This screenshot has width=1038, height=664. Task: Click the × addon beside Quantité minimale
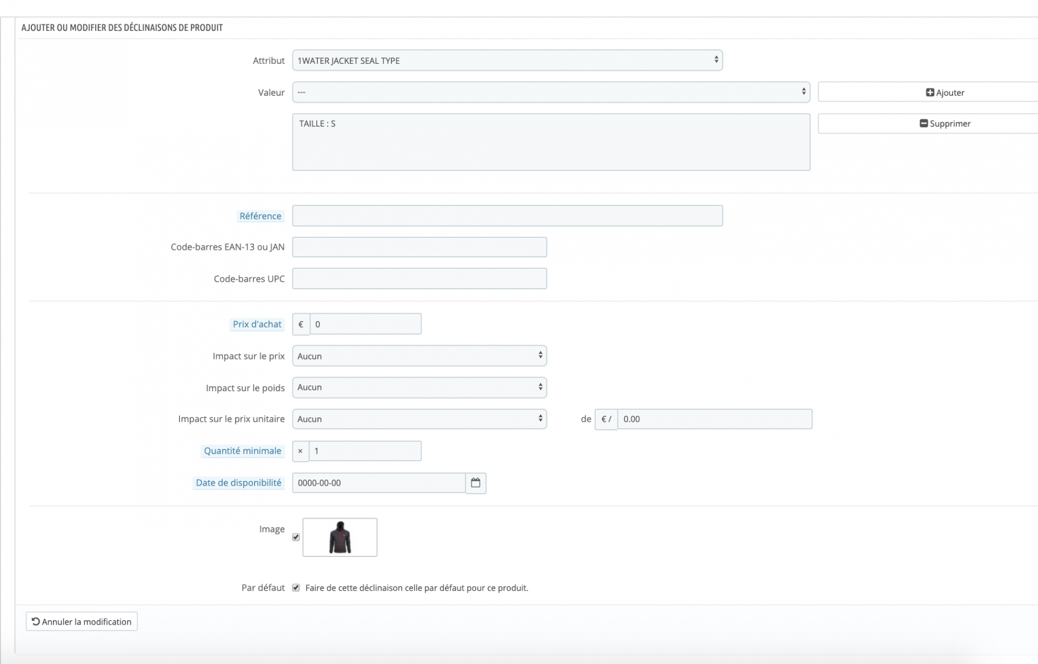301,451
